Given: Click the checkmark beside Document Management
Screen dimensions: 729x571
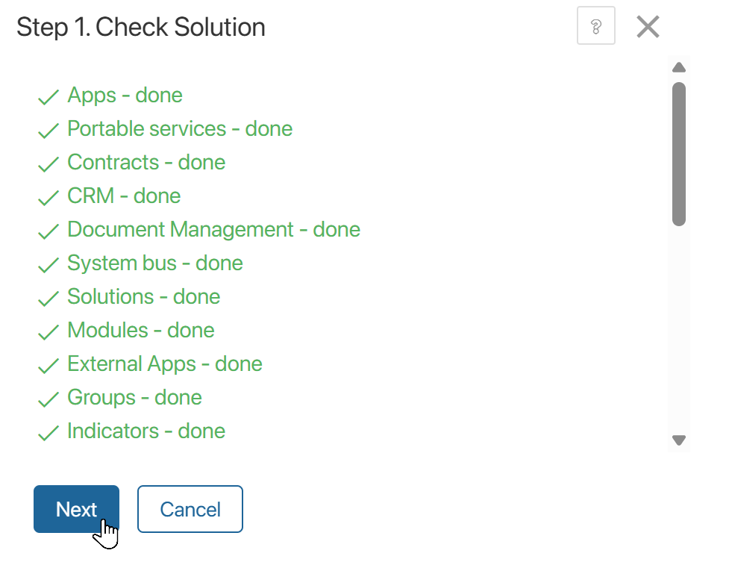Looking at the screenshot, I should tap(48, 231).
